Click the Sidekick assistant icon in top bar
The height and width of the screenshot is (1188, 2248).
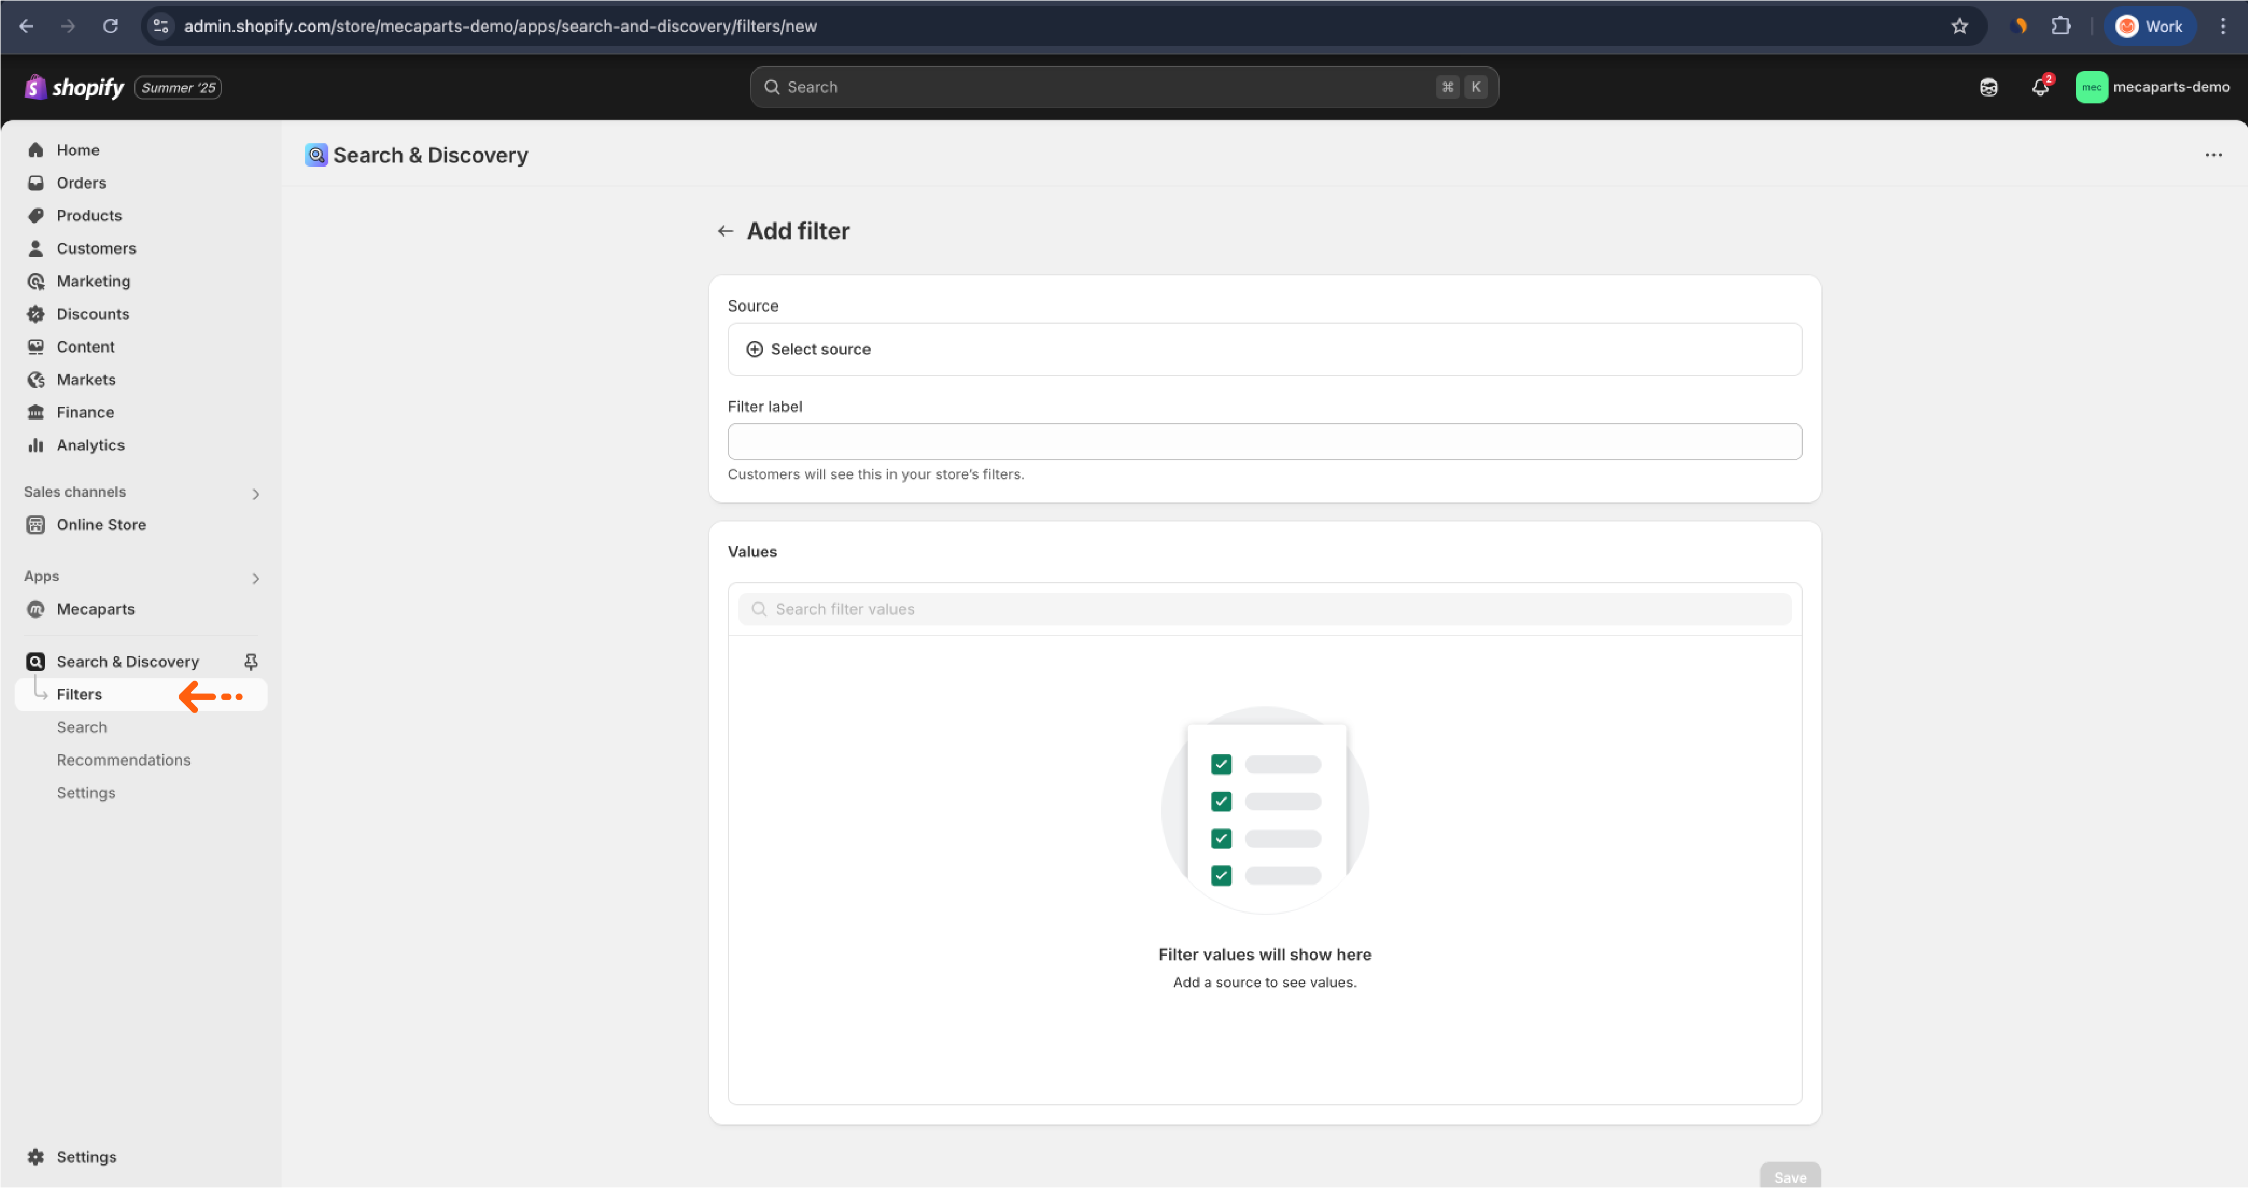click(x=1988, y=87)
